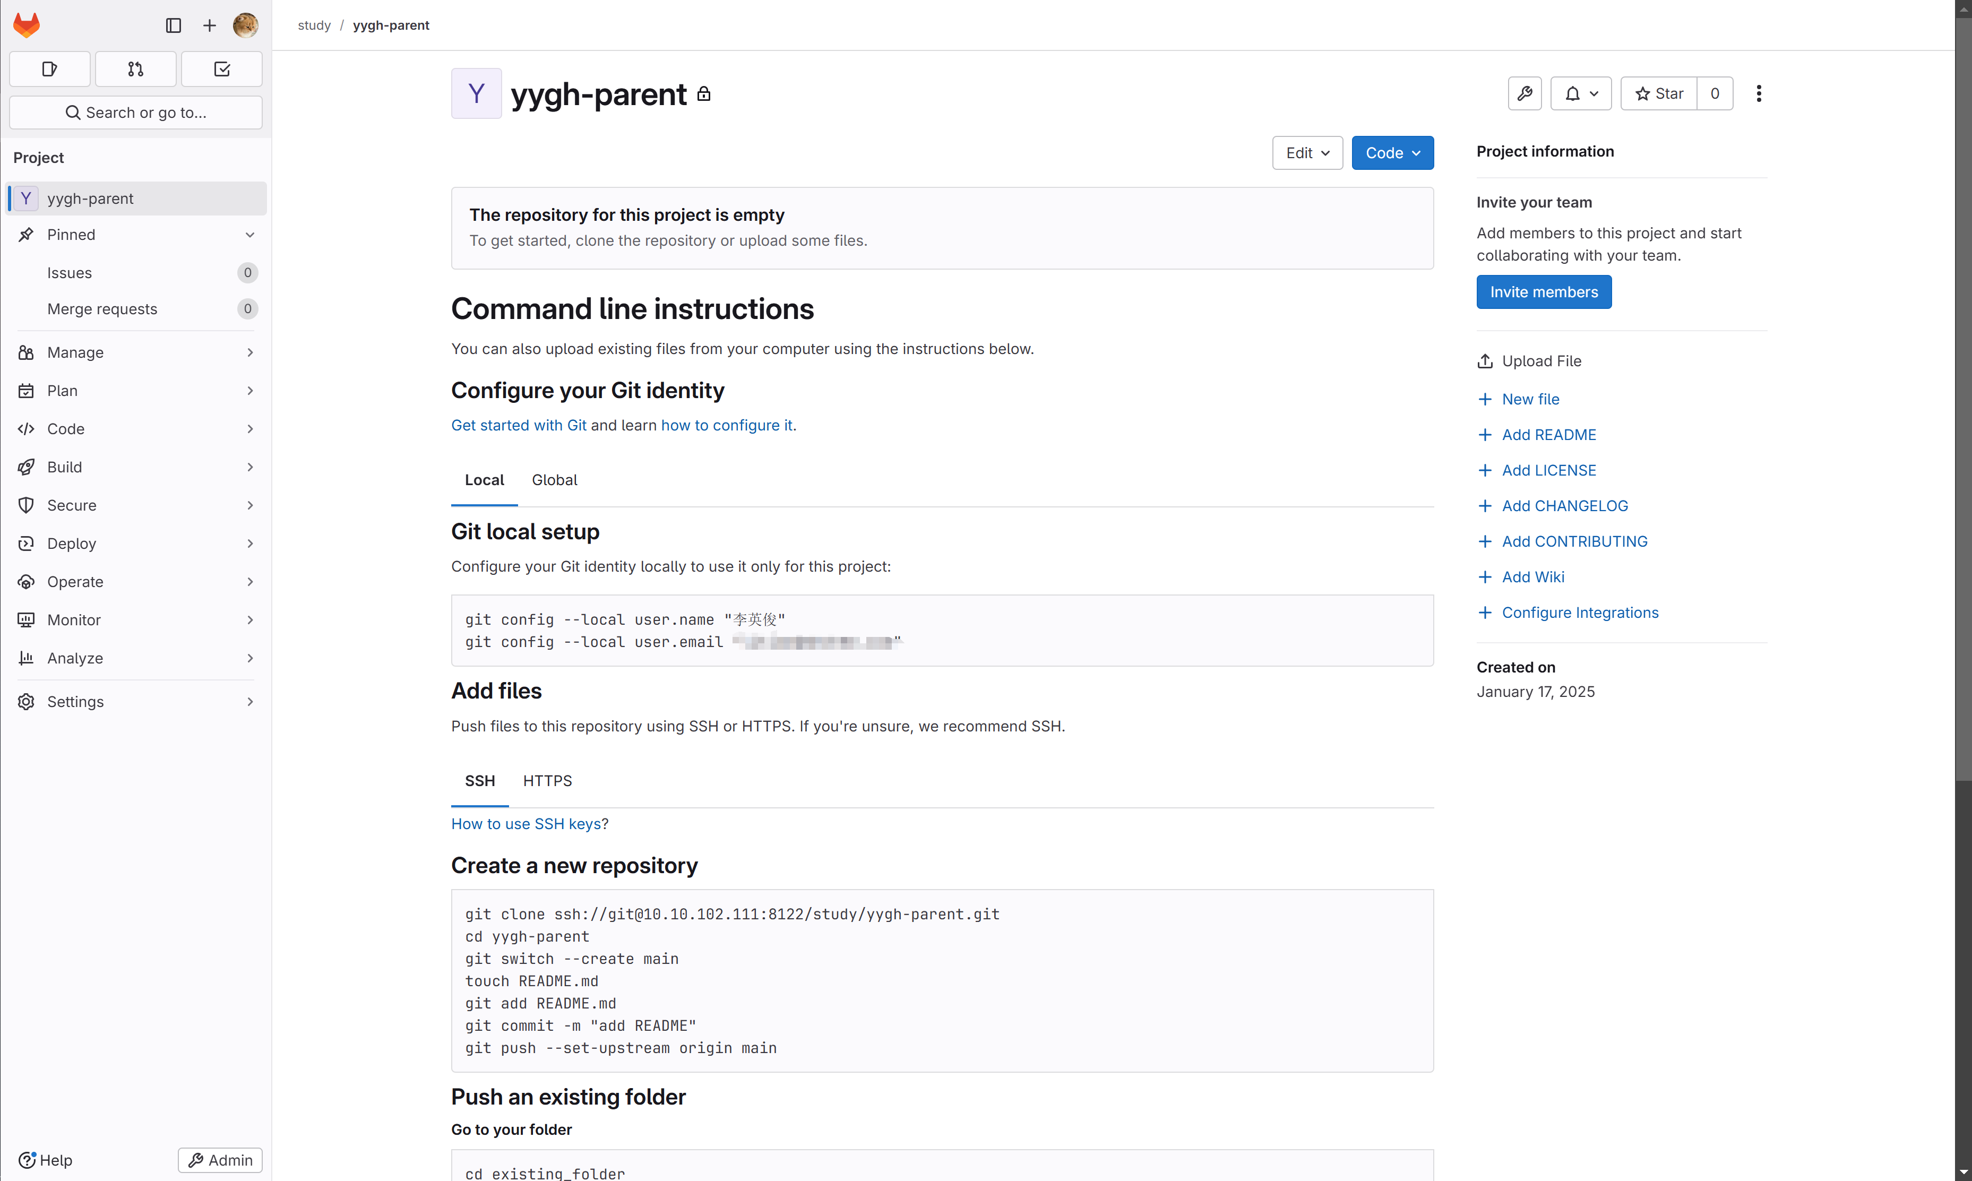1972x1181 pixels.
Task: Open merge requests icon shortcut
Action: (135, 69)
